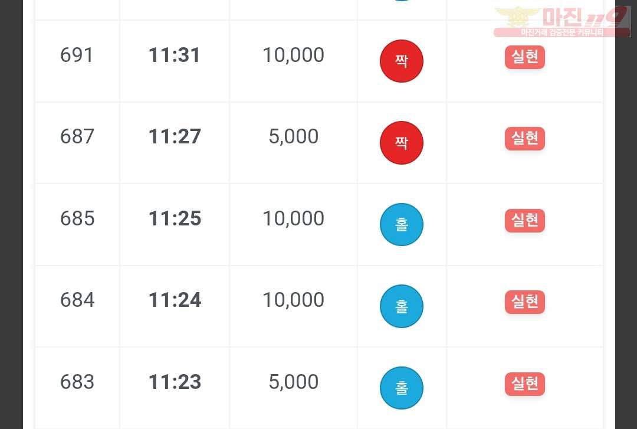The width and height of the screenshot is (637, 429).
Task: Click the 10,000 amount in row 685
Action: (293, 219)
